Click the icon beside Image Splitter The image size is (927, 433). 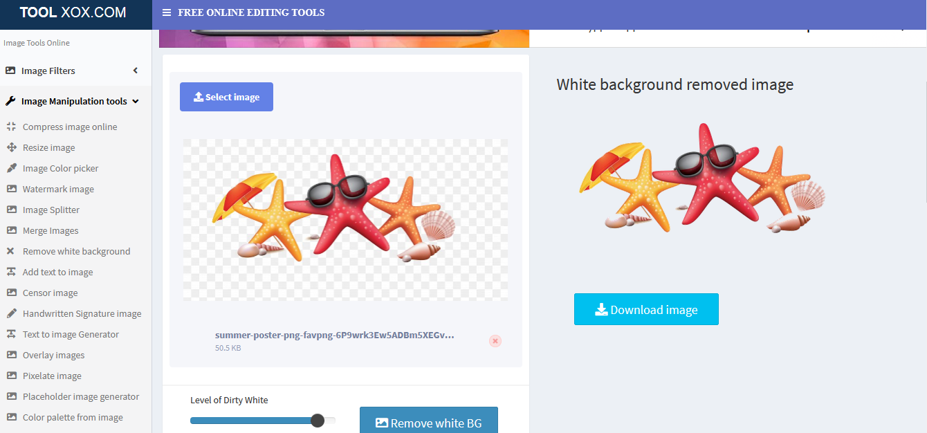(x=11, y=210)
